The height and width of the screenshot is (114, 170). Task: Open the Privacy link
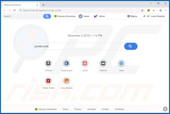(78, 109)
